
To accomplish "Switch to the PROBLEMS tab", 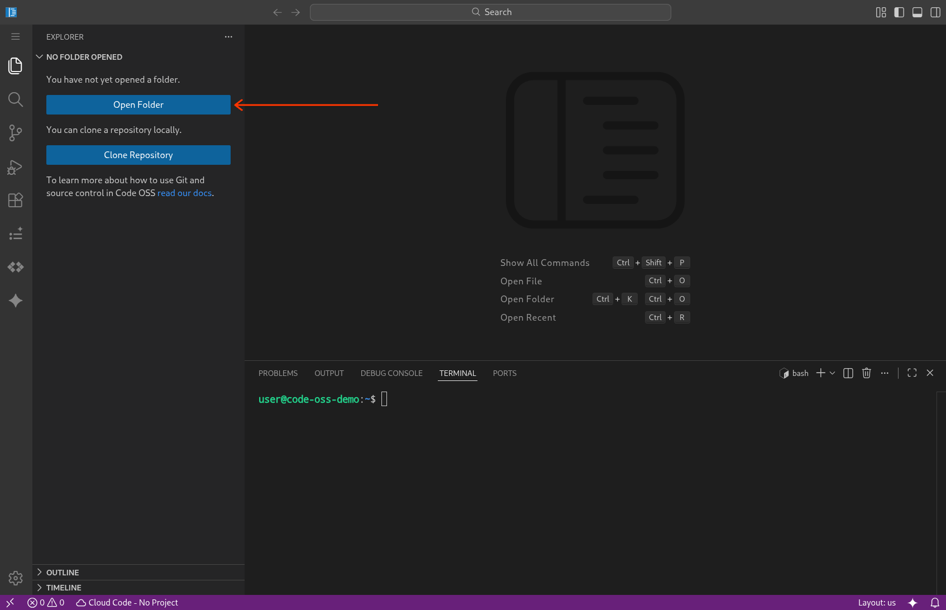I will 278,373.
